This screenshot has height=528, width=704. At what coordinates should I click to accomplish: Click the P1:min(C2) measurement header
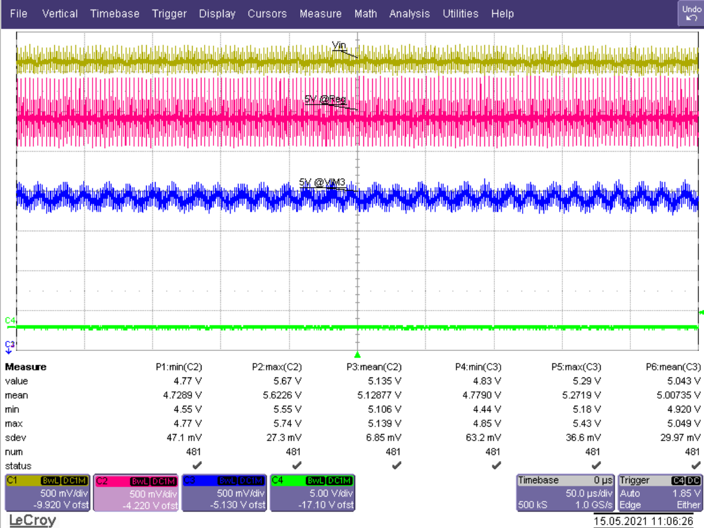point(179,367)
